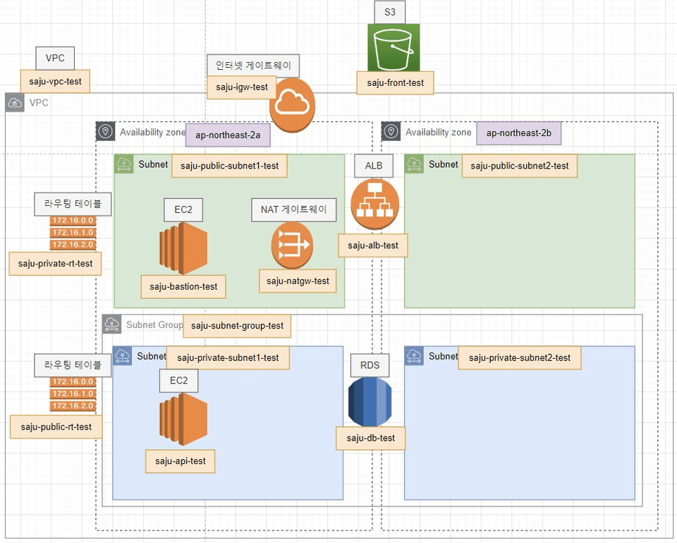
Task: Select the saju-front-test label
Action: [395, 83]
